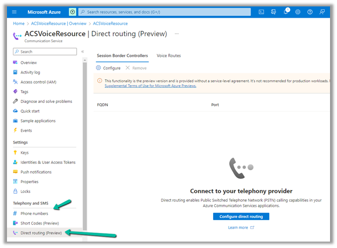The width and height of the screenshot is (337, 248).
Task: Click the Tags icon
Action: (x=15, y=92)
